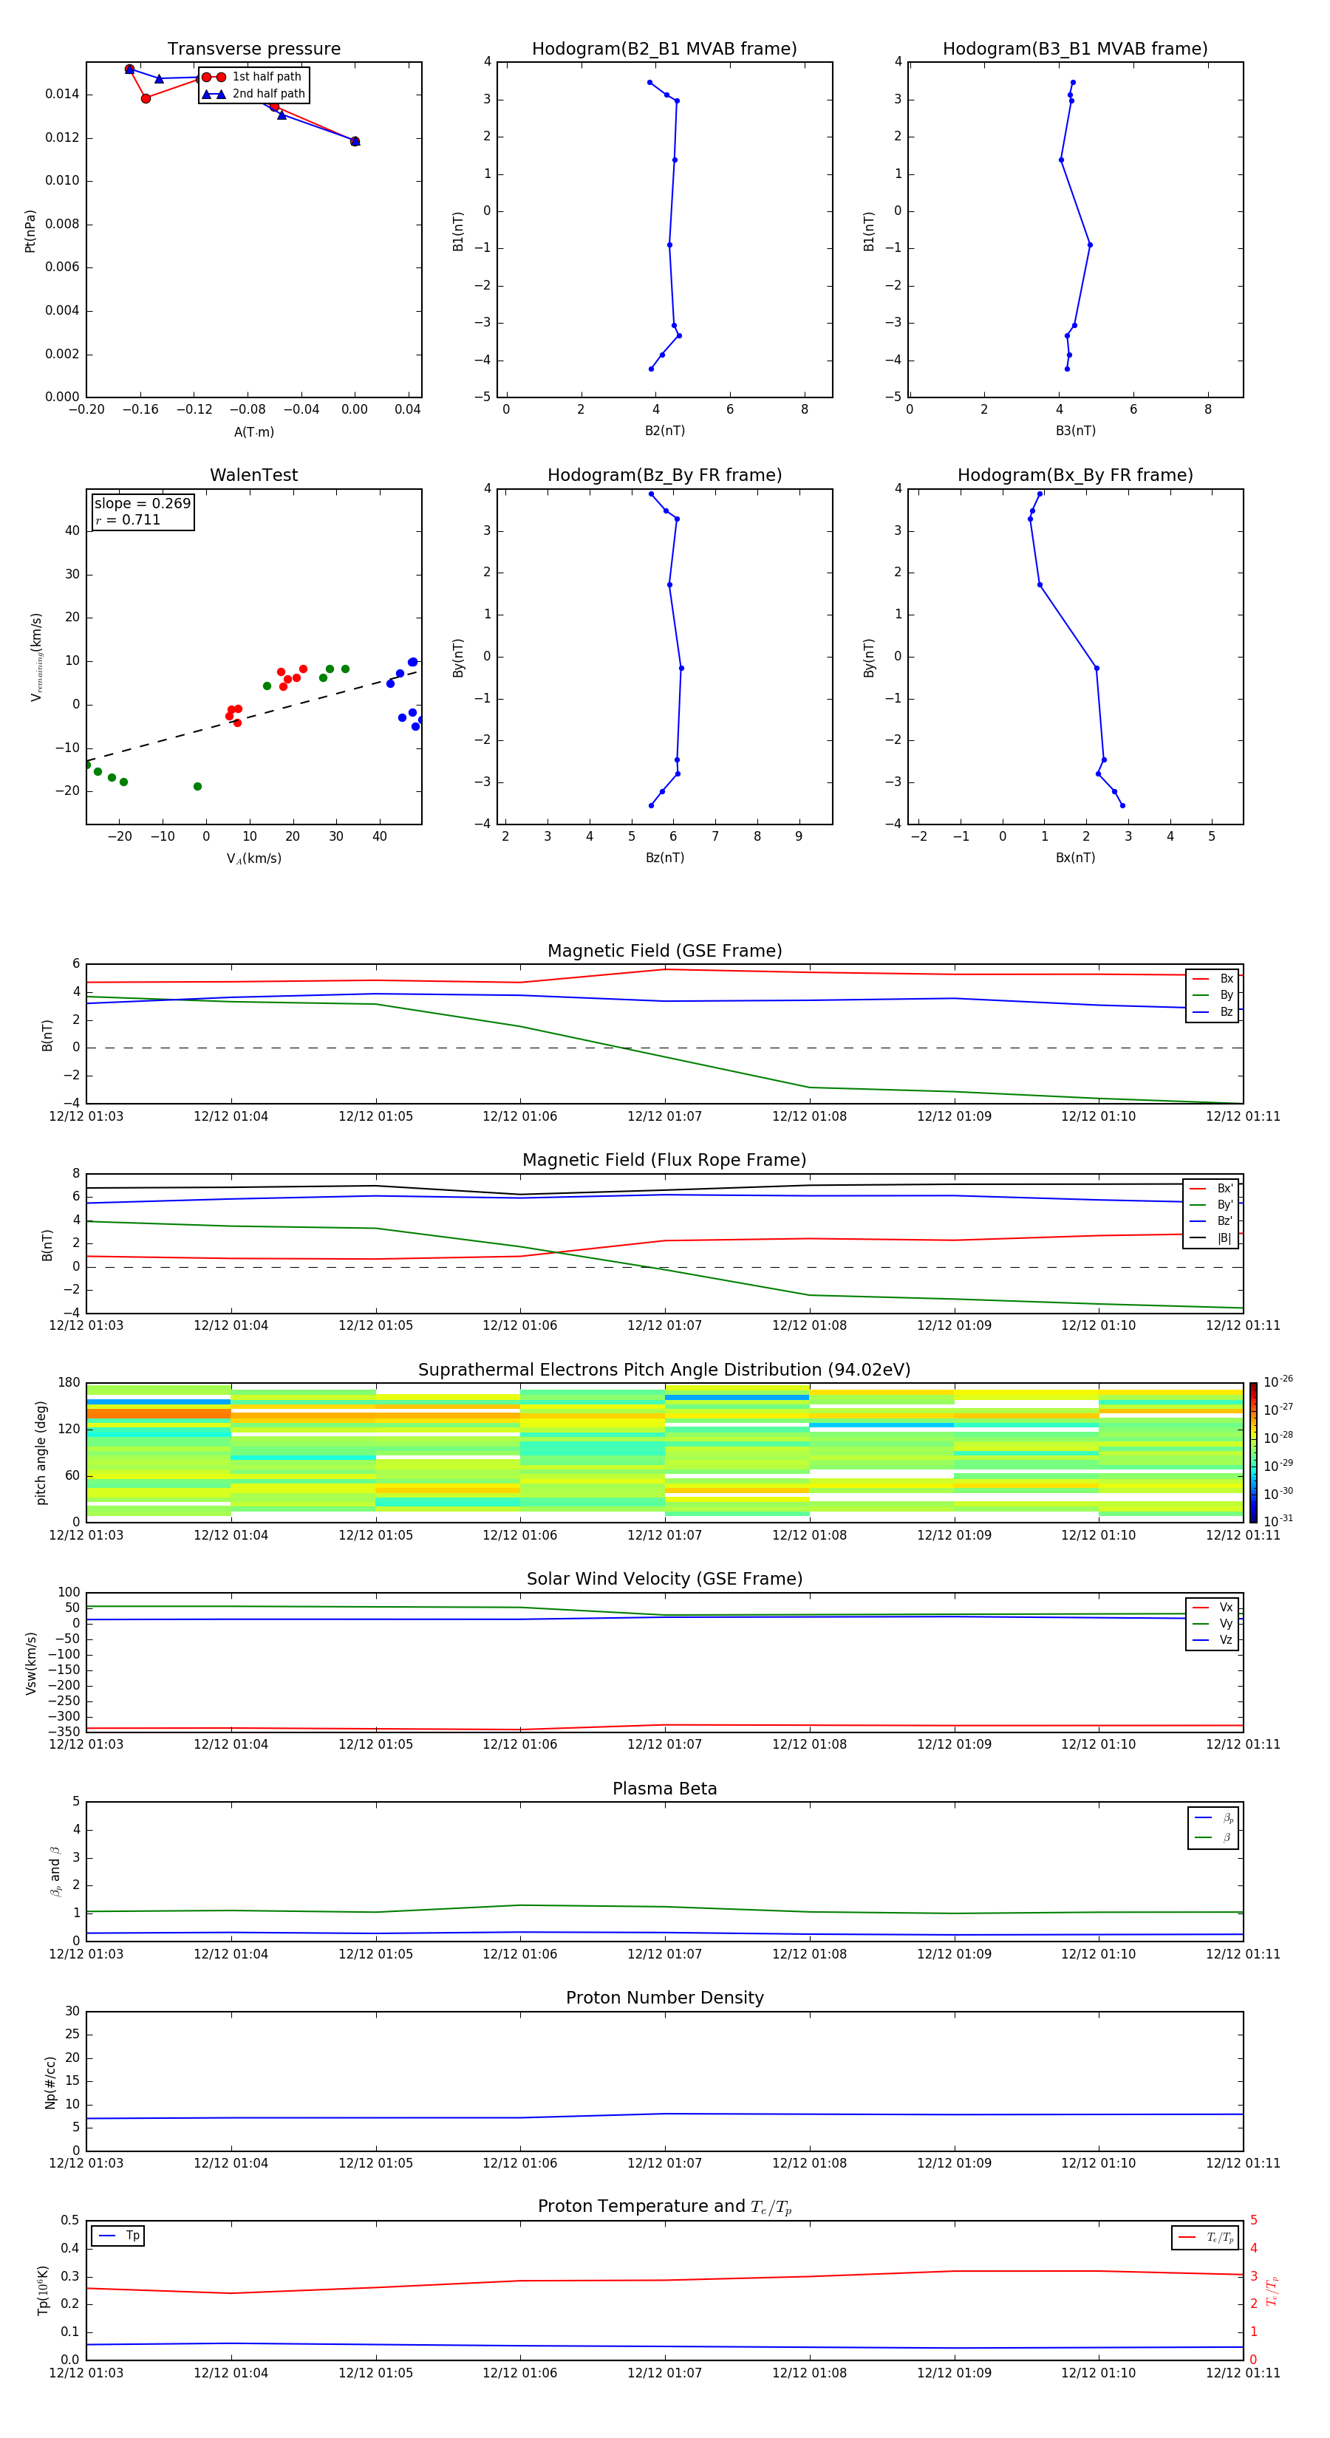
Task: Click the 'slope = 0.269' annotation
Action: pos(142,504)
